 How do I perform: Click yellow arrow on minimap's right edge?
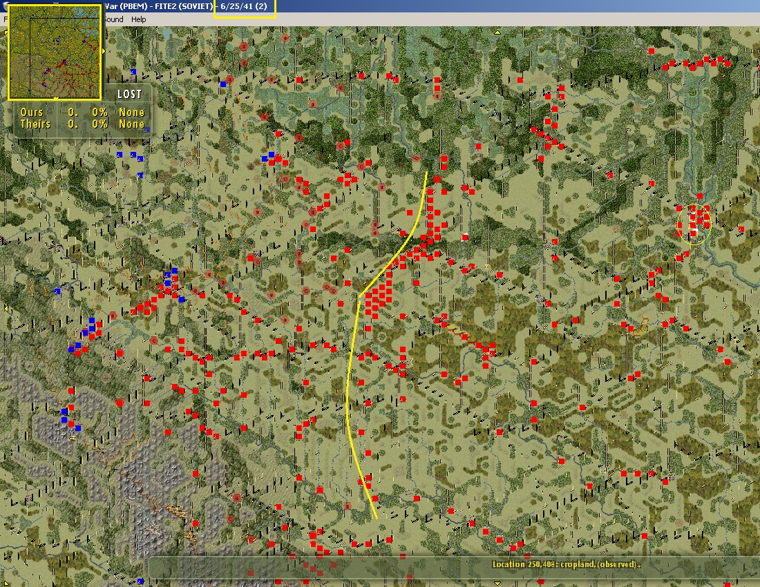click(103, 51)
